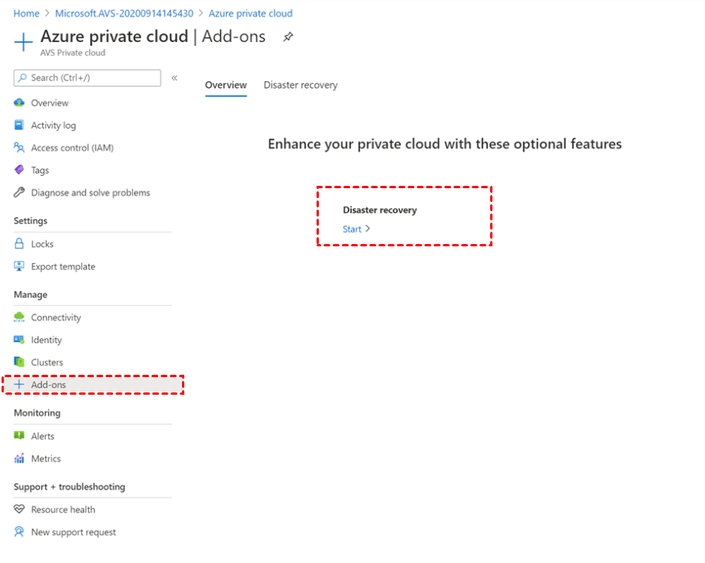The width and height of the screenshot is (705, 563).
Task: Open the Metrics chart icon
Action: coord(19,459)
